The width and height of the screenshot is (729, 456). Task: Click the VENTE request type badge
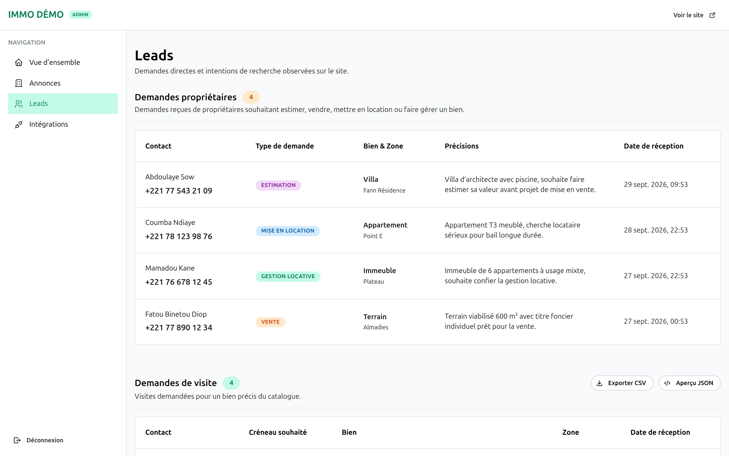coord(271,322)
